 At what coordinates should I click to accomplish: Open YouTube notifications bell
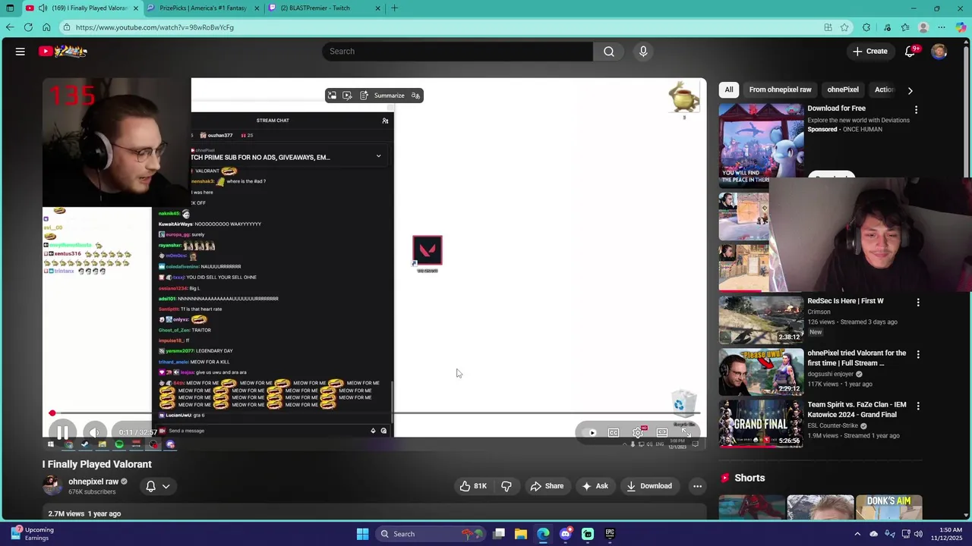pyautogui.click(x=910, y=52)
